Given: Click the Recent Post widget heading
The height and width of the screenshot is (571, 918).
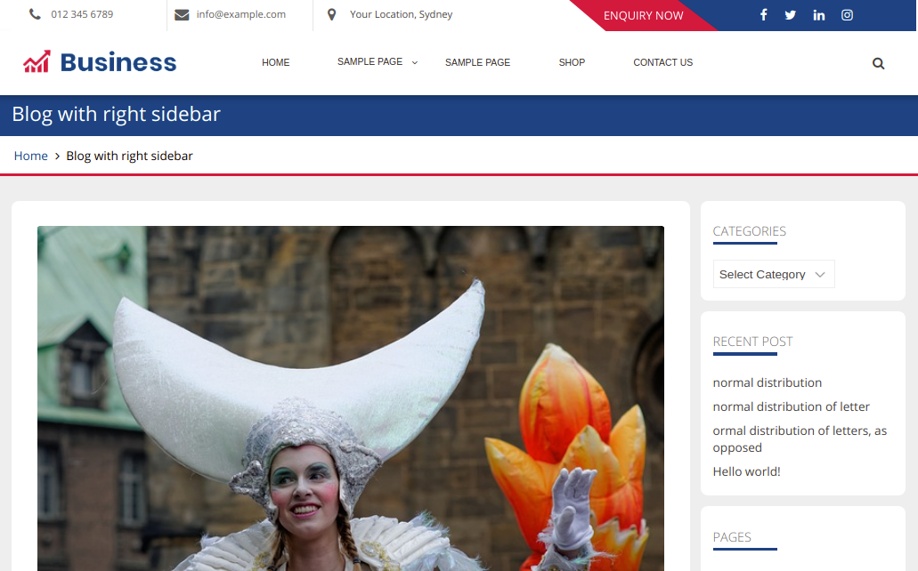Looking at the screenshot, I should pyautogui.click(x=753, y=341).
